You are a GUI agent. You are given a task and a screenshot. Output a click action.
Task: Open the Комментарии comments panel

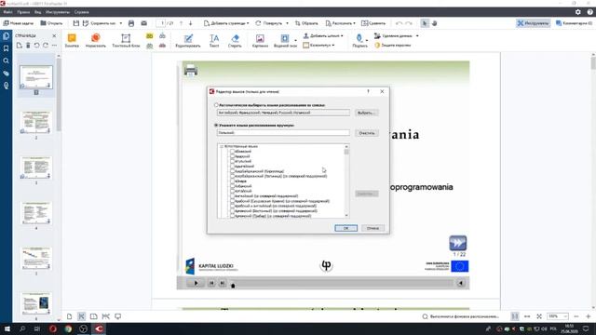point(574,23)
